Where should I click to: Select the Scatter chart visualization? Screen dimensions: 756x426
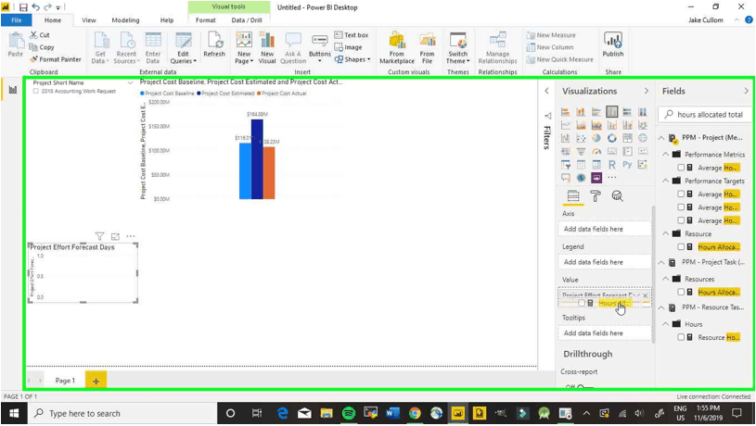581,138
